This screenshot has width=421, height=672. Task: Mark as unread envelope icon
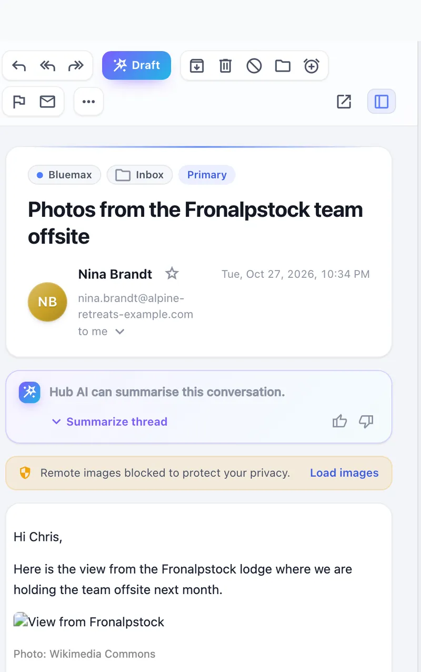[47, 102]
